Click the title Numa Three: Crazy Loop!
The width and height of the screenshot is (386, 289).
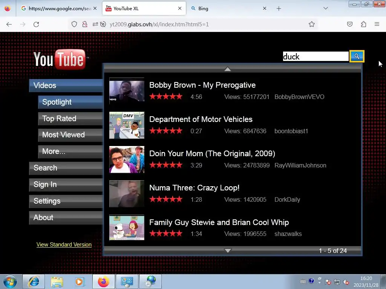[x=194, y=188]
